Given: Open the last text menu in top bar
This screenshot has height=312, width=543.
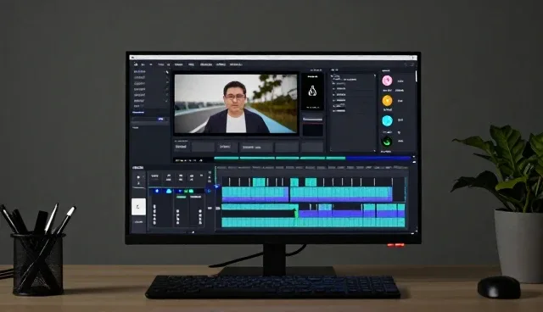Looking at the screenshot, I should click(x=236, y=64).
